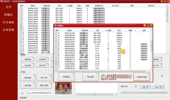Click 优惠卷状态 column header in main table
The height and width of the screenshot is (100, 170).
(99, 6)
